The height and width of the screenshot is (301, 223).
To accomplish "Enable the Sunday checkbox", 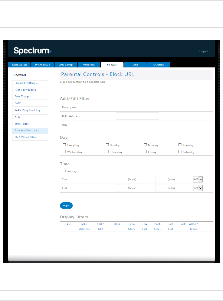I will pyautogui.click(x=107, y=145).
